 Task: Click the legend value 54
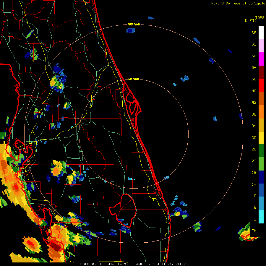click(x=254, y=67)
